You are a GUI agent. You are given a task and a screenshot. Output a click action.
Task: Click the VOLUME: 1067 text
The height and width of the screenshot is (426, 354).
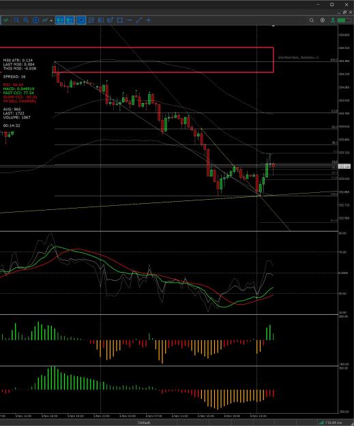click(17, 117)
